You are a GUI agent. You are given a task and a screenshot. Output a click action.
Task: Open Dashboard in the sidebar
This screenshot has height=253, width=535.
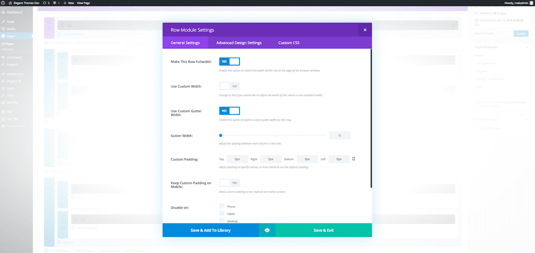coord(14,12)
